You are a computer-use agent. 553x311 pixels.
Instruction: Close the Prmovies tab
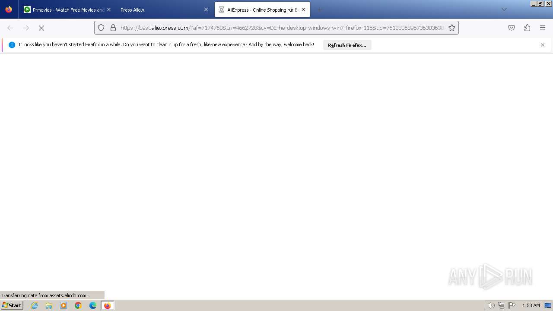108,10
